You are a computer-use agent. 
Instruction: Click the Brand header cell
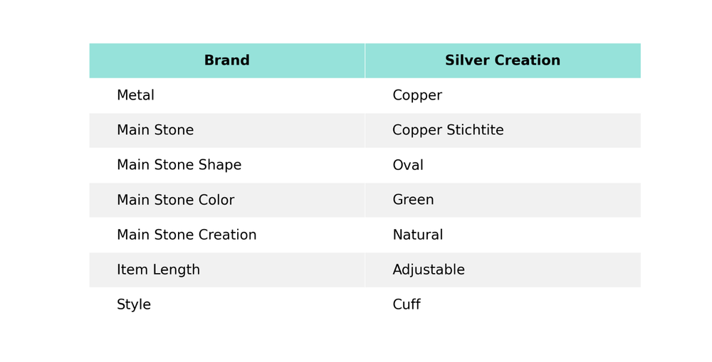pos(226,60)
